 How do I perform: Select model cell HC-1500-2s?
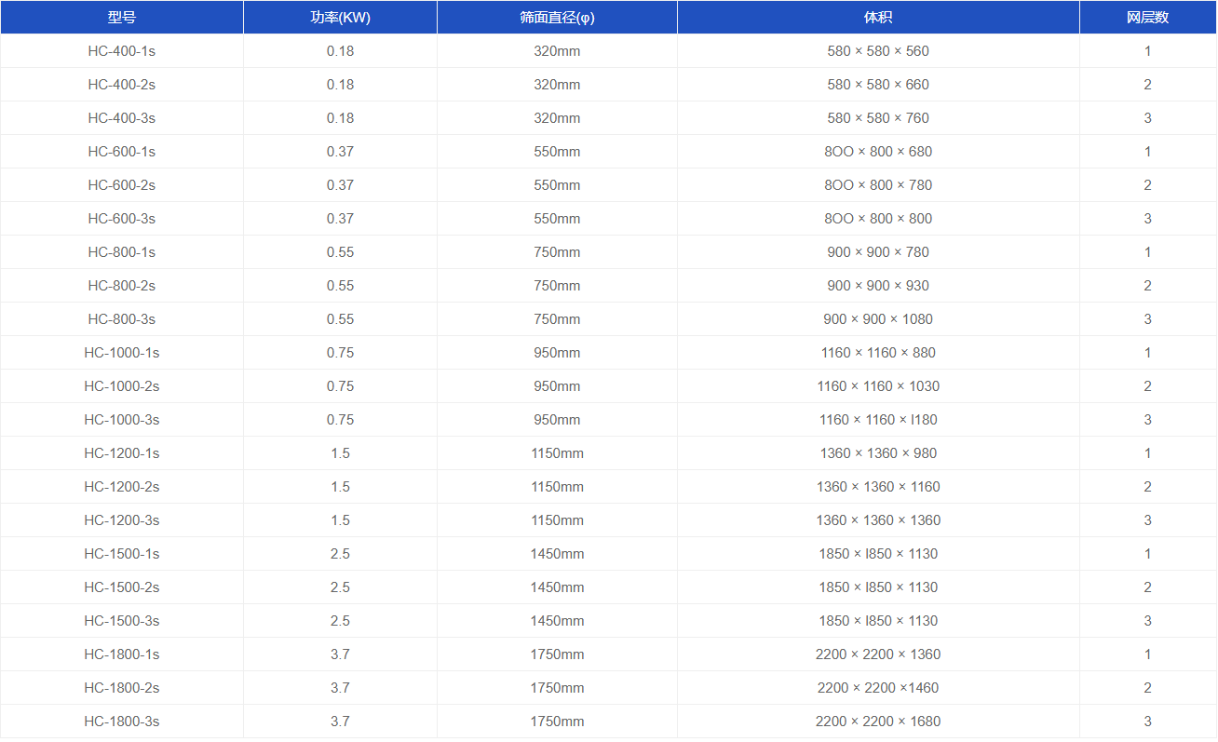click(x=122, y=587)
